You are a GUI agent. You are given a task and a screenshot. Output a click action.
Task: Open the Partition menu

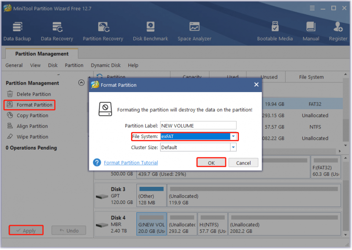(74, 65)
